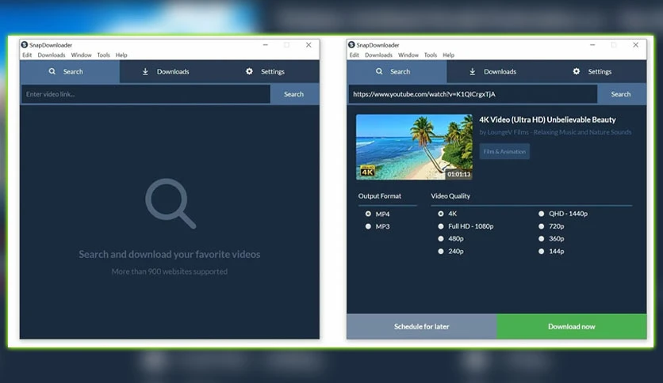Switch to the Downloads tab in the right window
Image resolution: width=663 pixels, height=383 pixels.
[x=496, y=71]
